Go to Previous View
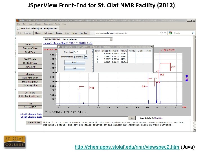Viewport: 203px width, 152px height. pos(30,48)
